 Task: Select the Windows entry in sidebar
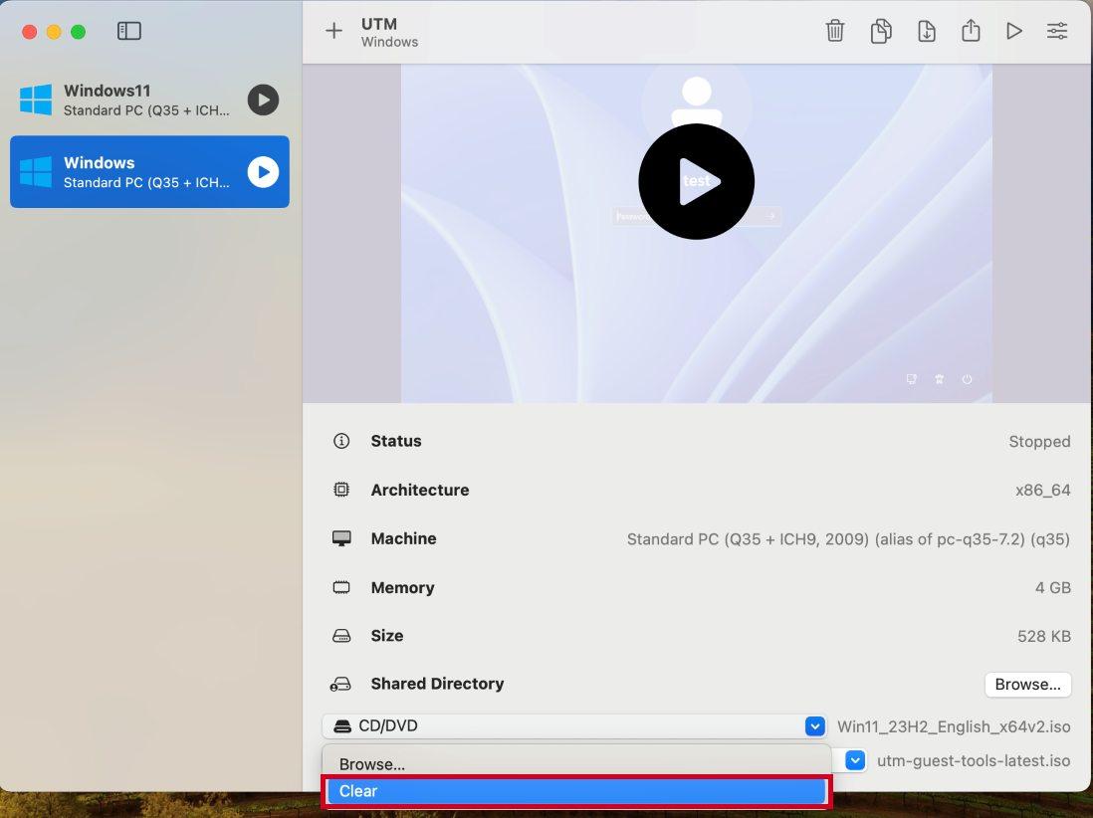[150, 171]
